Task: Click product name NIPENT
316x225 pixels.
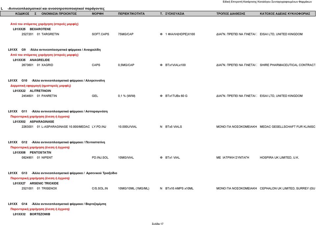Action: point(47,158)
